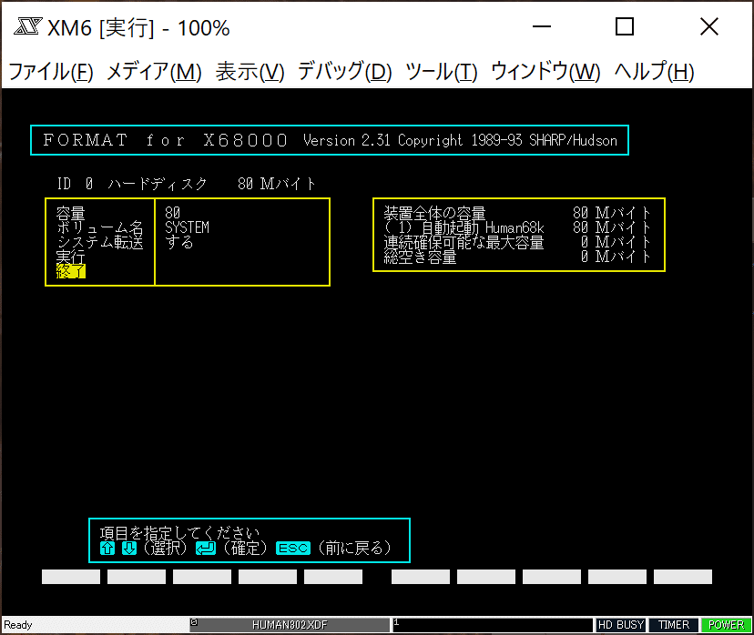Viewport: 754px width, 635px height.
Task: Click the 総空き容量 row
Action: [517, 257]
